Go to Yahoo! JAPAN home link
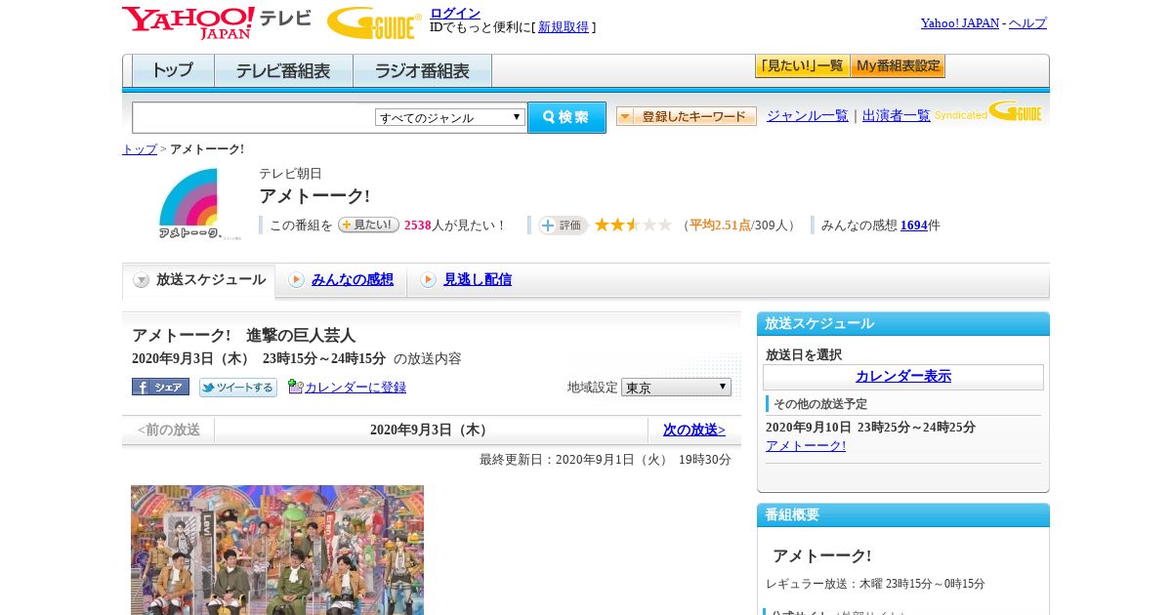Viewport: 1172px width, 615px height. pyautogui.click(x=959, y=22)
